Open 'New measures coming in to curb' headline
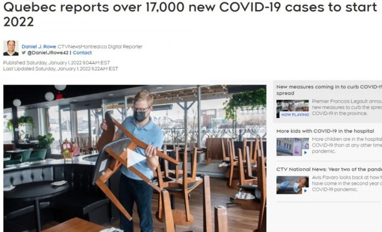The width and height of the screenshot is (382, 232). 329,90
